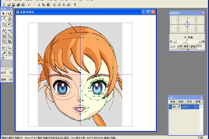Choose the lasso selection tool

(9, 24)
